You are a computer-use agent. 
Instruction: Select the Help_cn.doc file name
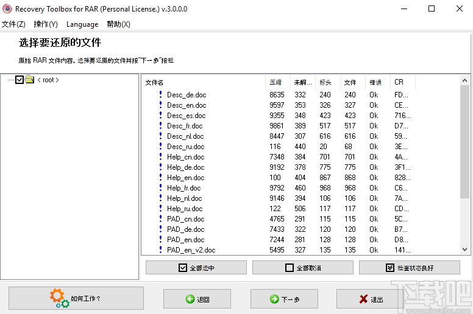[185, 157]
